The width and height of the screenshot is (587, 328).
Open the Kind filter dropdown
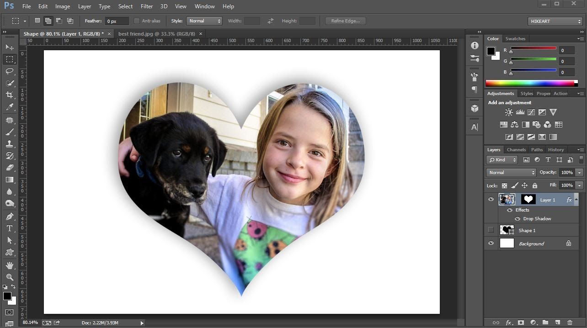(502, 159)
